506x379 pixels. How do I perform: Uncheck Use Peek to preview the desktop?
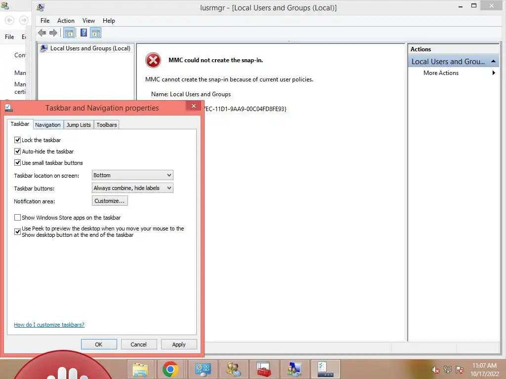pos(17,232)
